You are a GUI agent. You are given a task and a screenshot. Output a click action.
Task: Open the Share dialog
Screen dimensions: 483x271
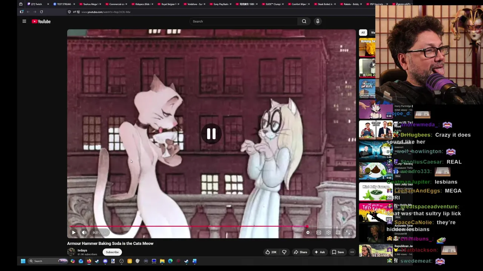coord(300,252)
